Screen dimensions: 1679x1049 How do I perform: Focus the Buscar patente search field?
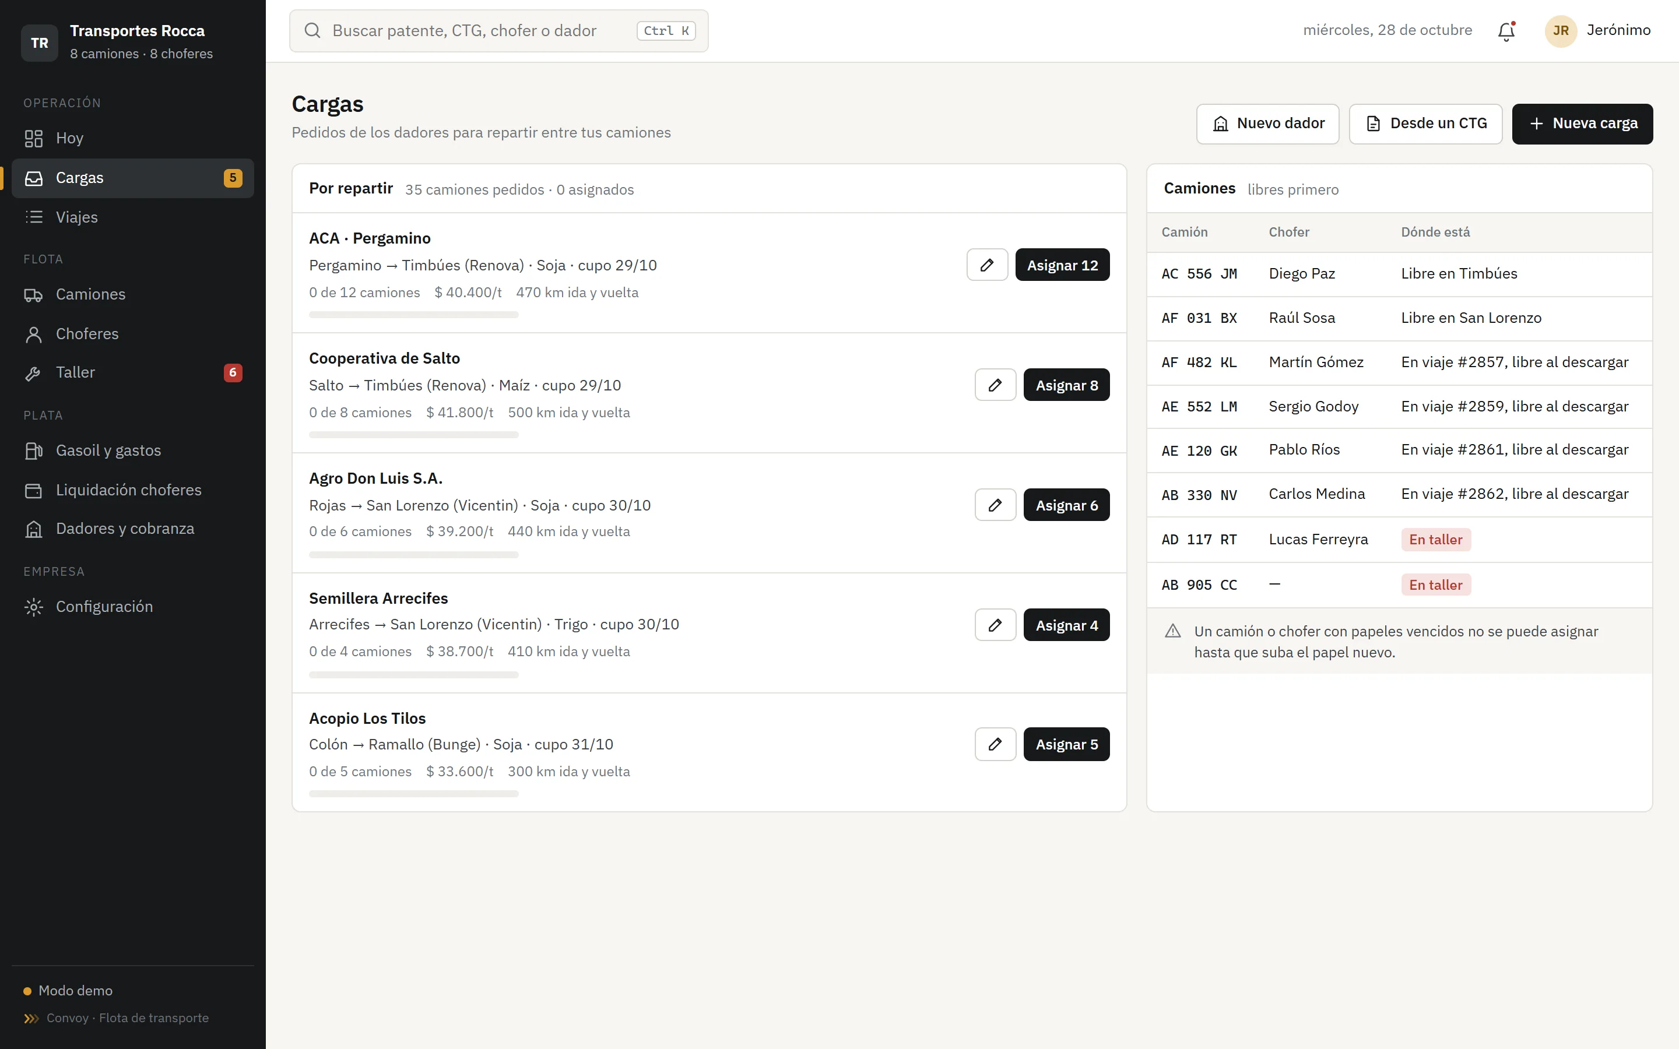(x=498, y=30)
